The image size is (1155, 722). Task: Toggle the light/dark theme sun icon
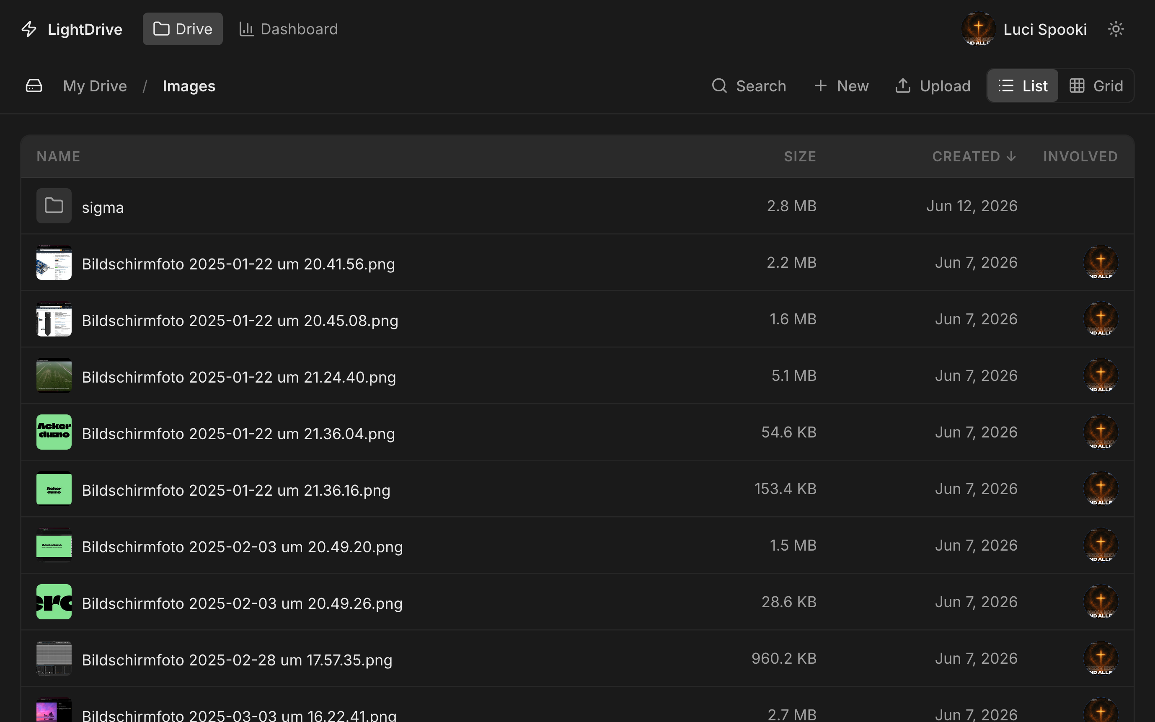click(1115, 29)
